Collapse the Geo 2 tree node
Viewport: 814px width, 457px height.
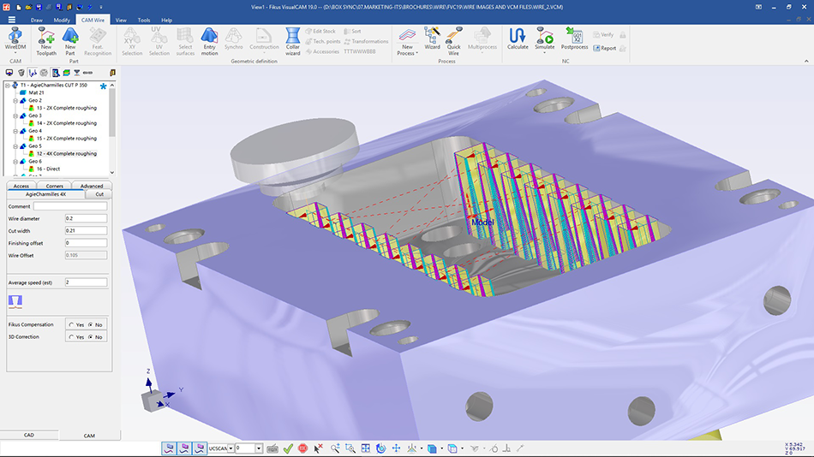[15, 100]
